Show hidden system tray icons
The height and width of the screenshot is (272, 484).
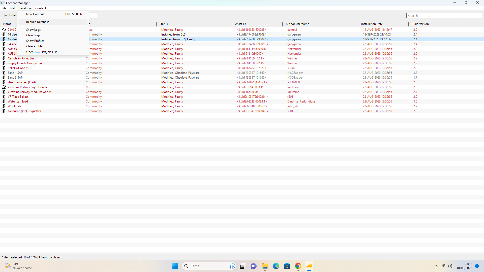point(436,266)
